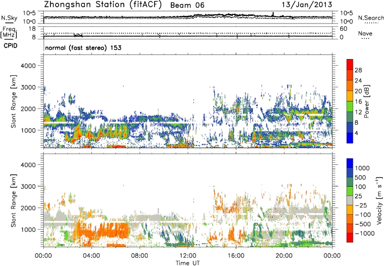
Task: Select the '-500' Velocity colorbar label
Action: pyautogui.click(x=362, y=224)
